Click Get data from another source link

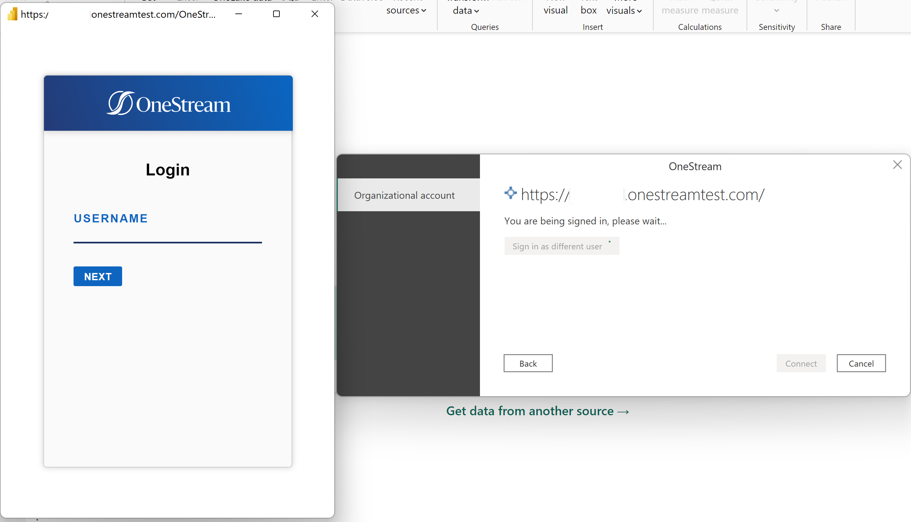pos(537,411)
